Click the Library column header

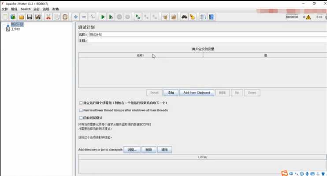202,157
